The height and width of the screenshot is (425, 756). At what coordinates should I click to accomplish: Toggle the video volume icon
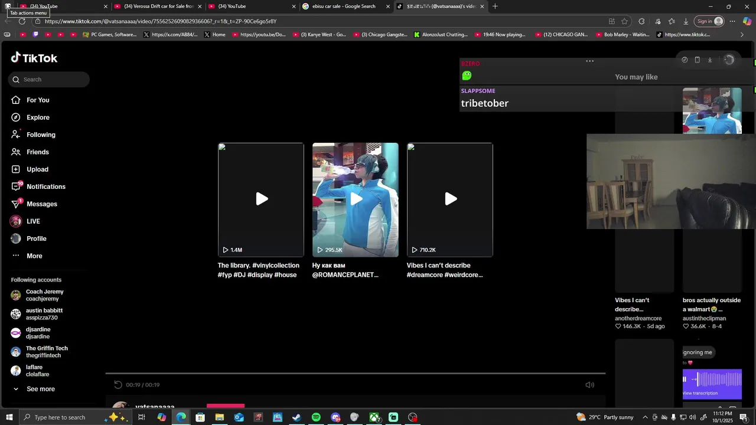point(589,385)
